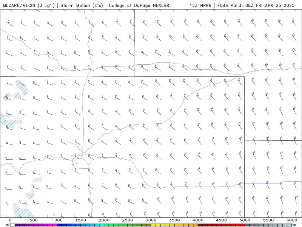Click the 3500 label on the color scale

pyautogui.click(x=174, y=220)
